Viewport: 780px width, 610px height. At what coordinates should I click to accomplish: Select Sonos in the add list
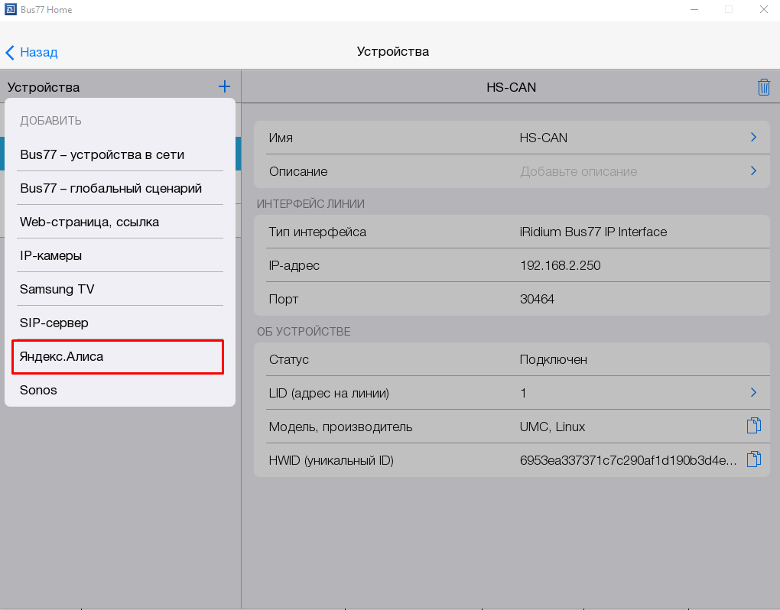click(x=38, y=391)
